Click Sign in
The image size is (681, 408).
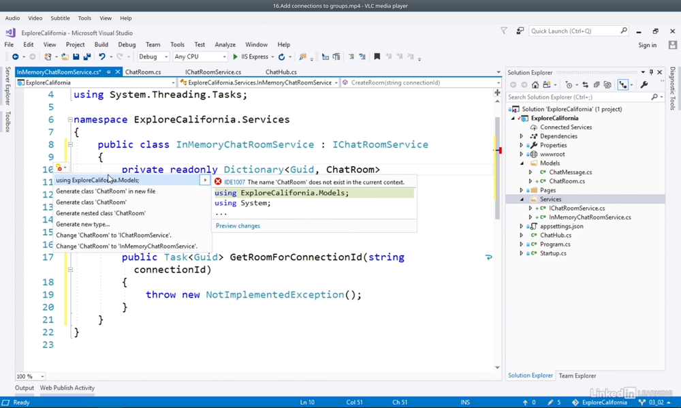(x=647, y=45)
